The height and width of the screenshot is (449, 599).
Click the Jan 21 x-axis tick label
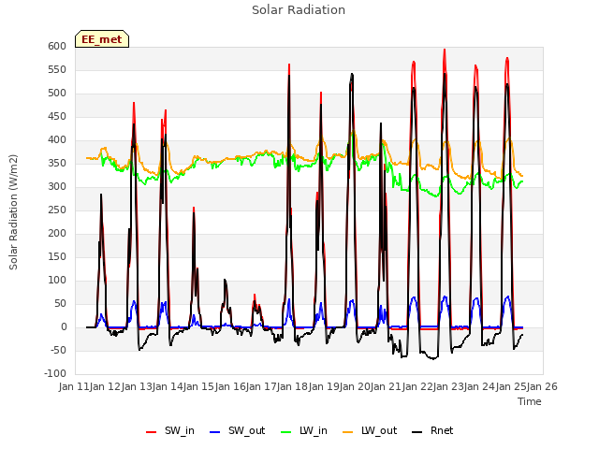386,386
